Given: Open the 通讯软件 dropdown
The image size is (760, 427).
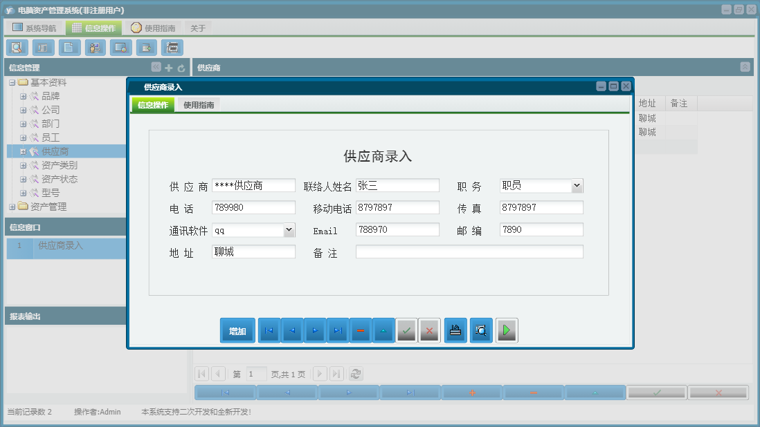Looking at the screenshot, I should click(289, 230).
